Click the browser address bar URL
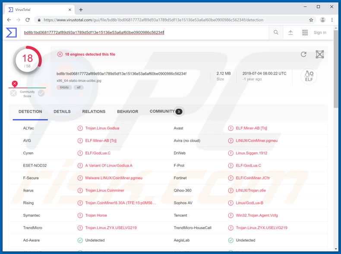 coord(153,20)
